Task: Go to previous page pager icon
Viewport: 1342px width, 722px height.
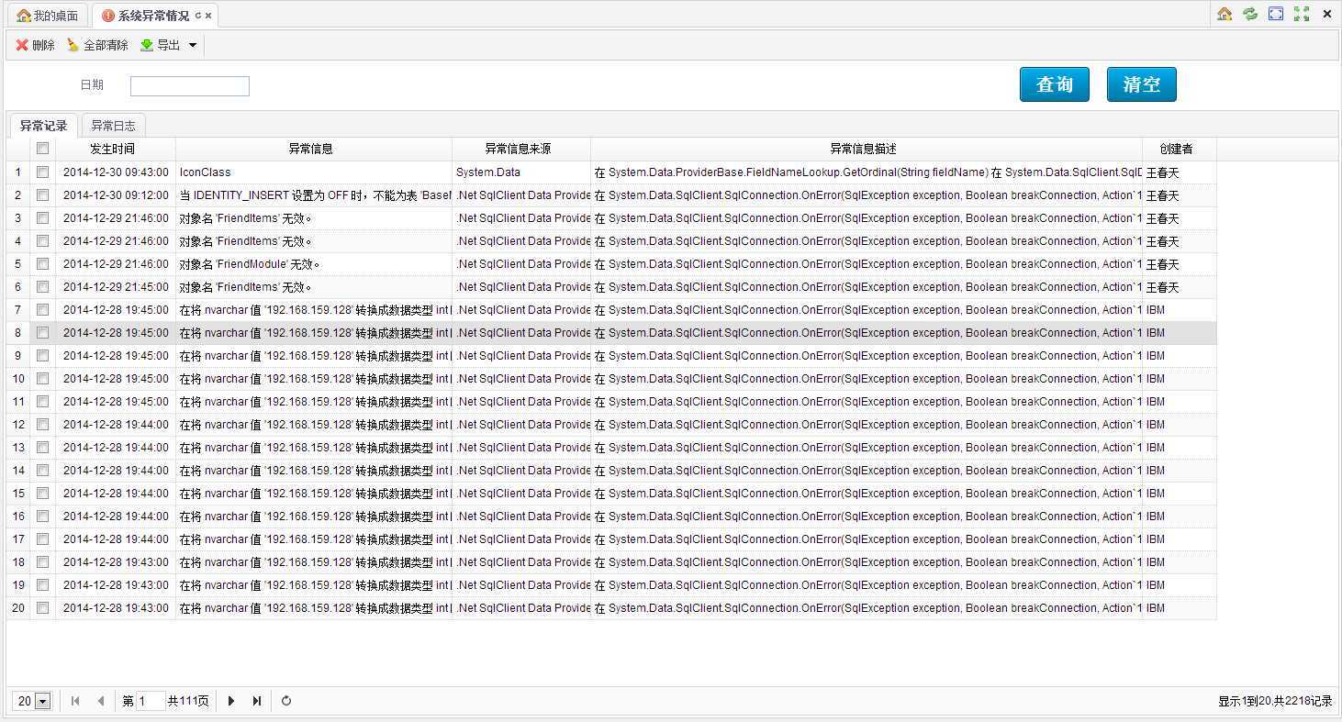Action: (100, 701)
